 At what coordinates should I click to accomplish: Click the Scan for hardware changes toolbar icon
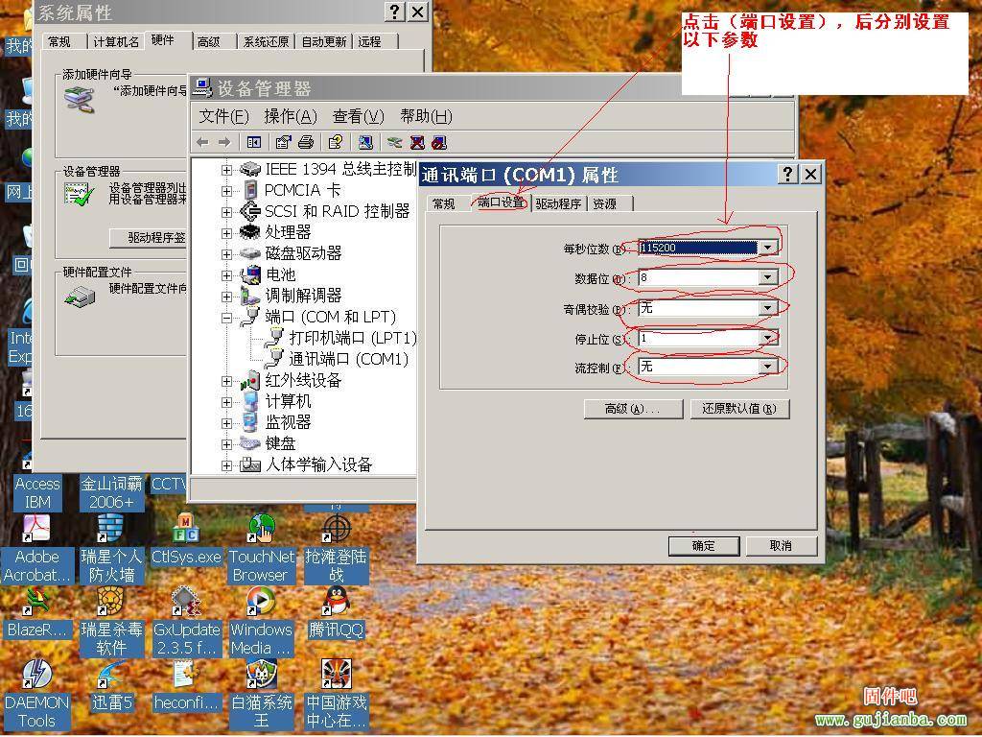[365, 142]
